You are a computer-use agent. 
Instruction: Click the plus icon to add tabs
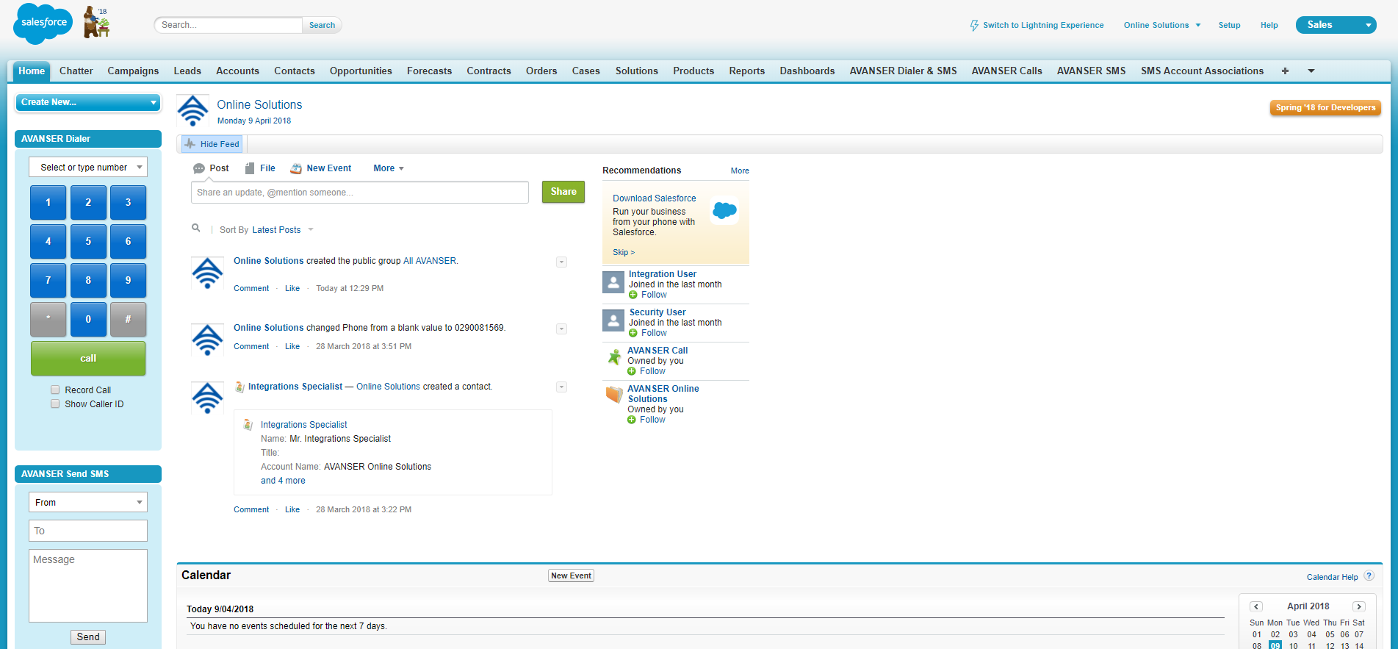(1285, 71)
